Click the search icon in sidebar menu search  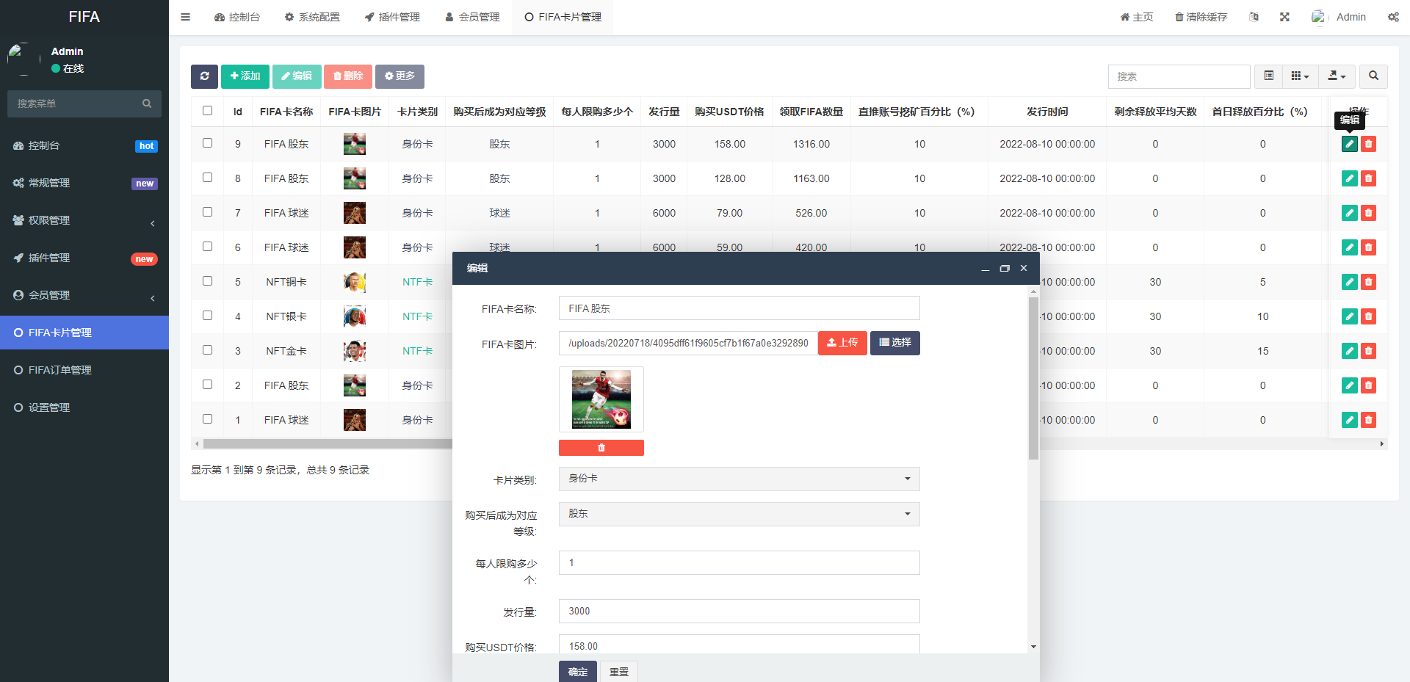coord(147,104)
